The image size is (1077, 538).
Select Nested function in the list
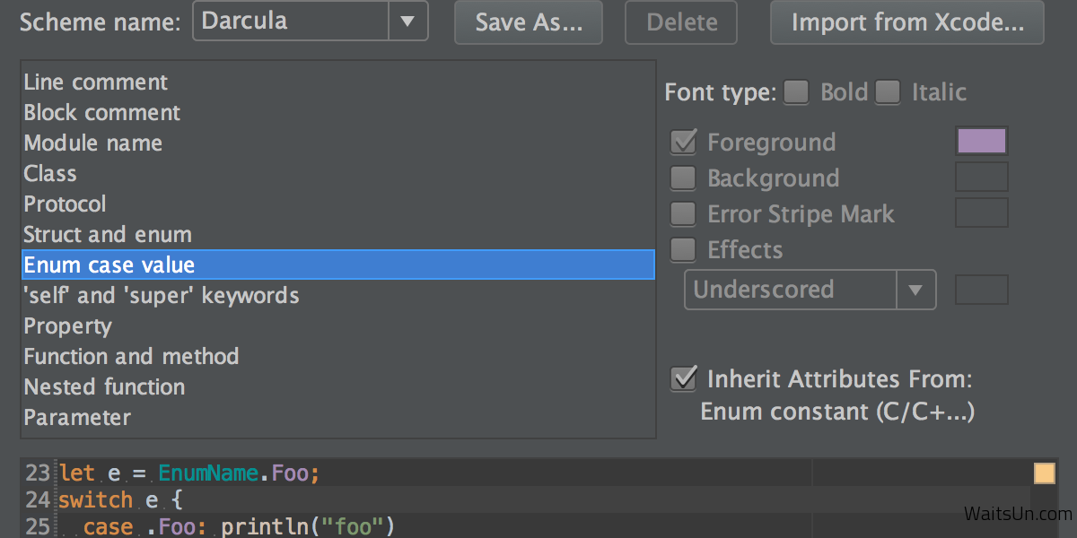coord(104,387)
